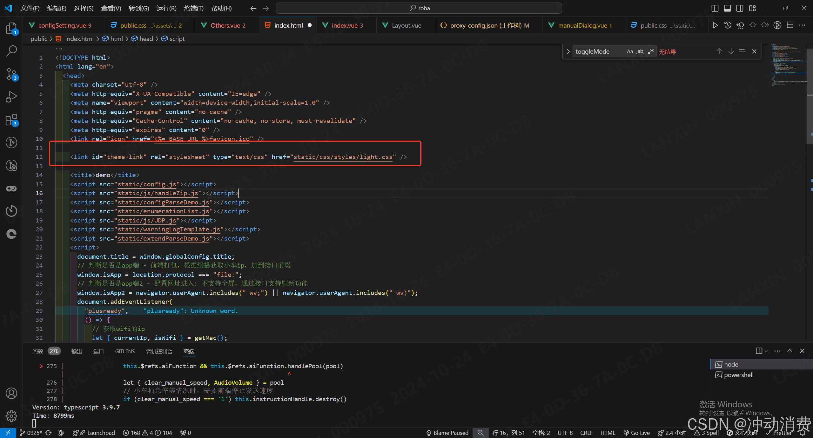813x438 pixels.
Task: Change UTF-8 encoding in status bar
Action: click(x=565, y=433)
